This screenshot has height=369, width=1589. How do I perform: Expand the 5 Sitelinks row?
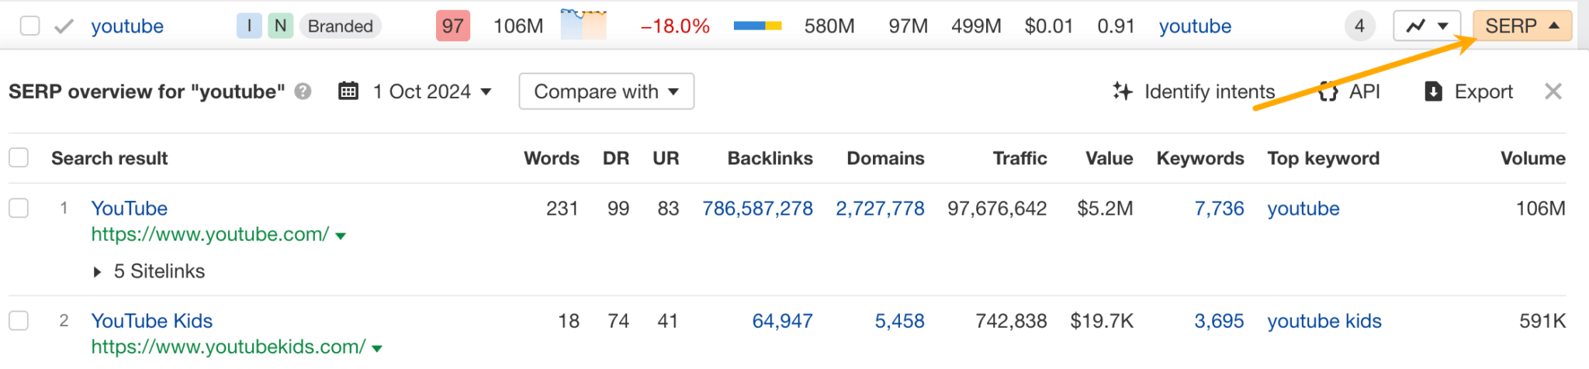(x=97, y=271)
